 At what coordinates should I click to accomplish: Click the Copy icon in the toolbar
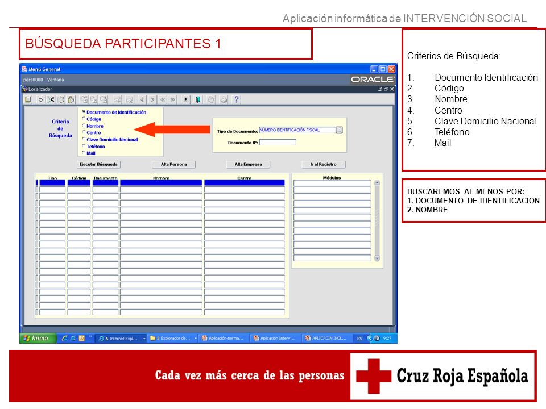61,100
